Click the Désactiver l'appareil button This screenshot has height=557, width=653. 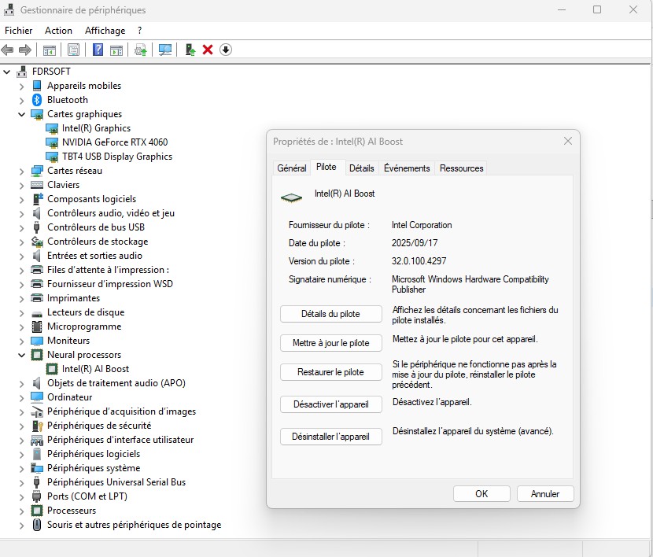pos(330,404)
